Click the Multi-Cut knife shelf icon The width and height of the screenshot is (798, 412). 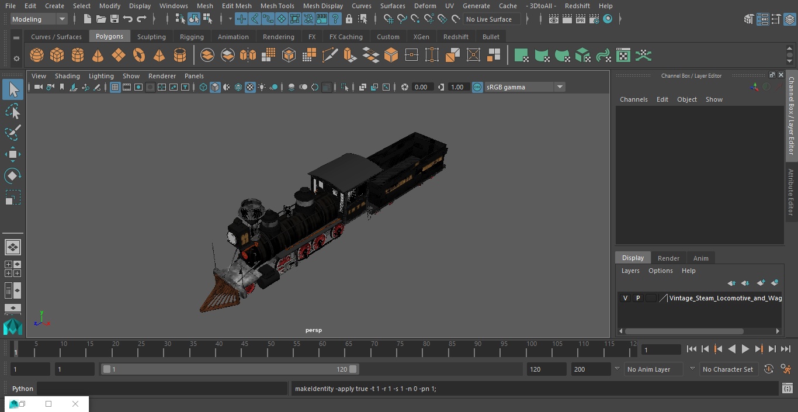tap(329, 56)
